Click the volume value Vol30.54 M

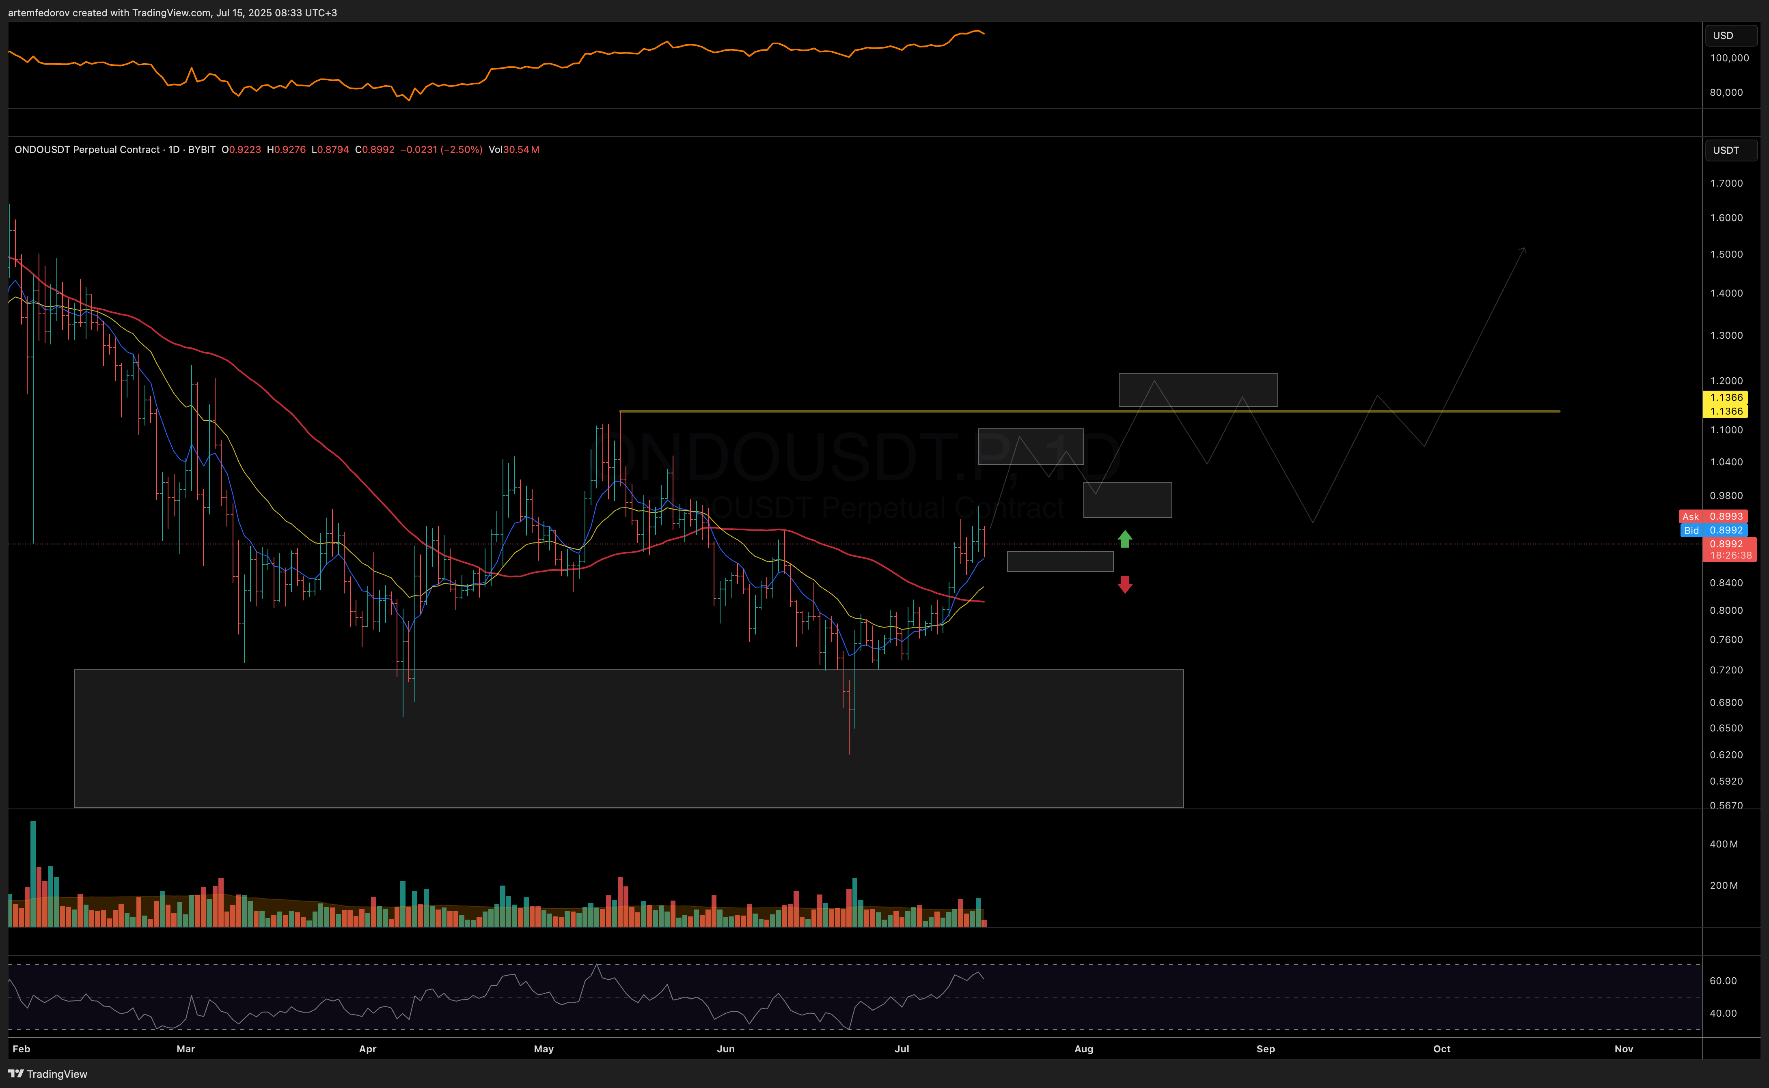[x=514, y=150]
